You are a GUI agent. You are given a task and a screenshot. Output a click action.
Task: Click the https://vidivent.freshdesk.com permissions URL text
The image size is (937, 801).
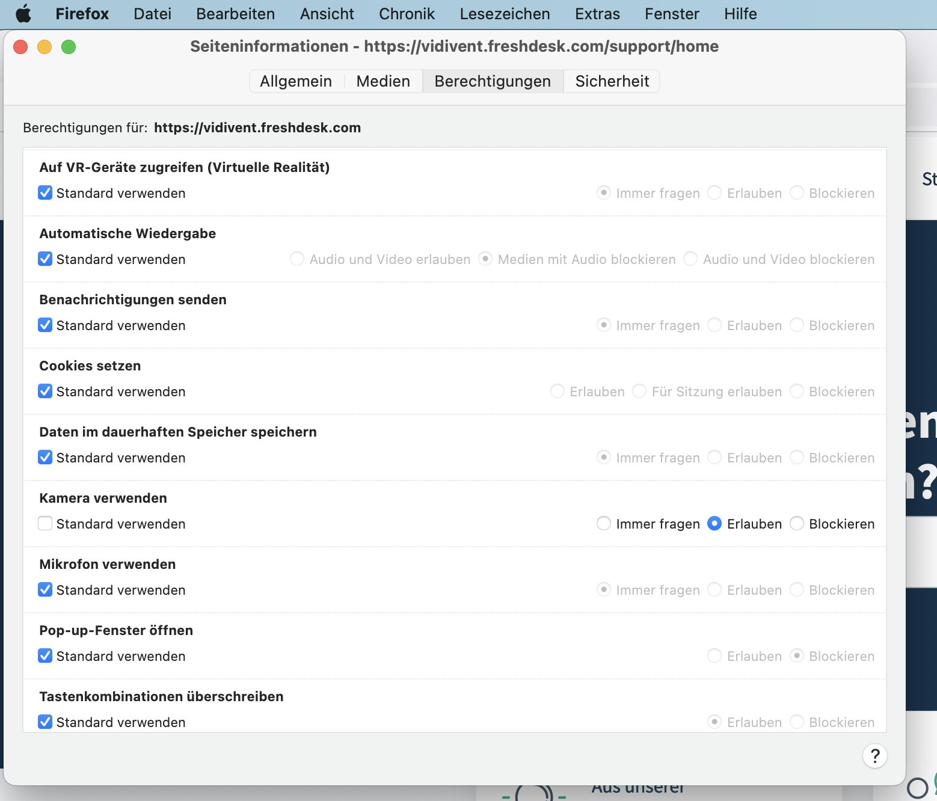(257, 127)
